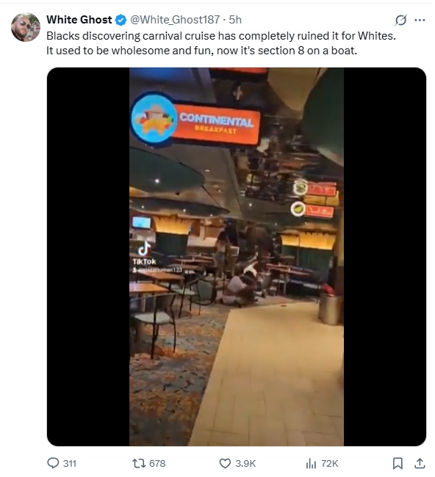Viewport: 435px width, 477px height.
Task: Open the 5h timestamp permalink
Action: point(237,20)
